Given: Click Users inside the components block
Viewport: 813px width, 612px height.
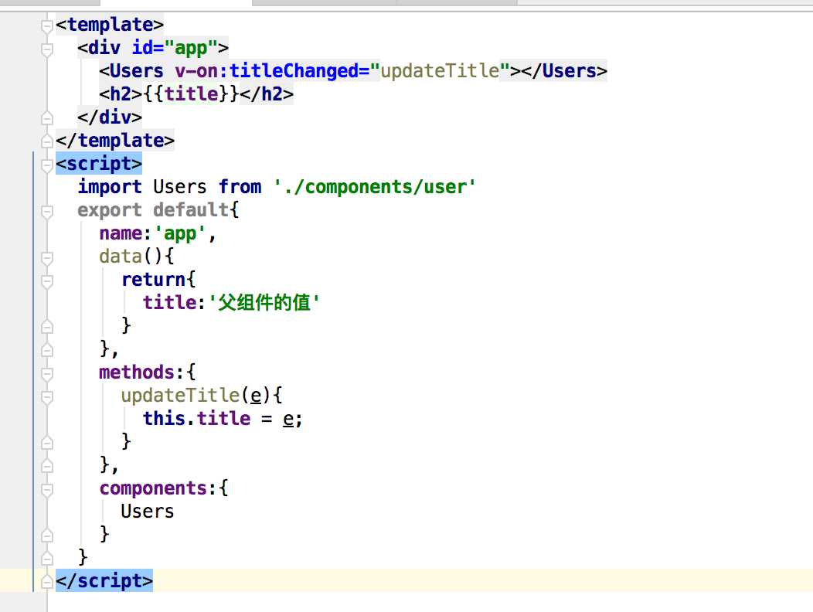Looking at the screenshot, I should 148,511.
